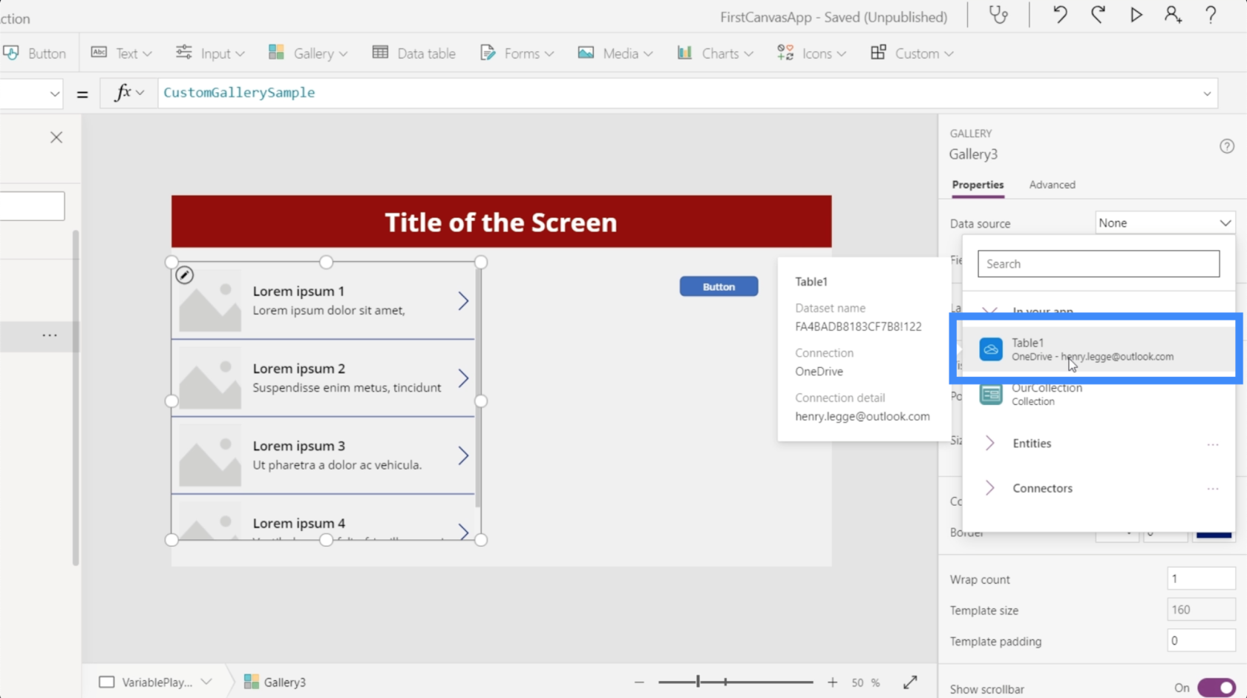Screen dimensions: 1247x698
Task: Click arrow next to Lorem ipsum 2
Action: coord(463,378)
